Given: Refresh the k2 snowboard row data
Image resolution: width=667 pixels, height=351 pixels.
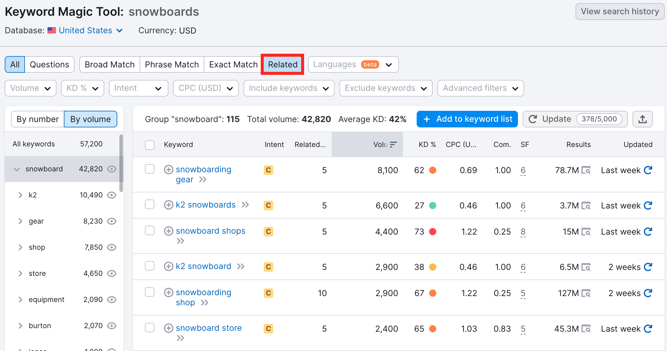Looking at the screenshot, I should (x=648, y=267).
